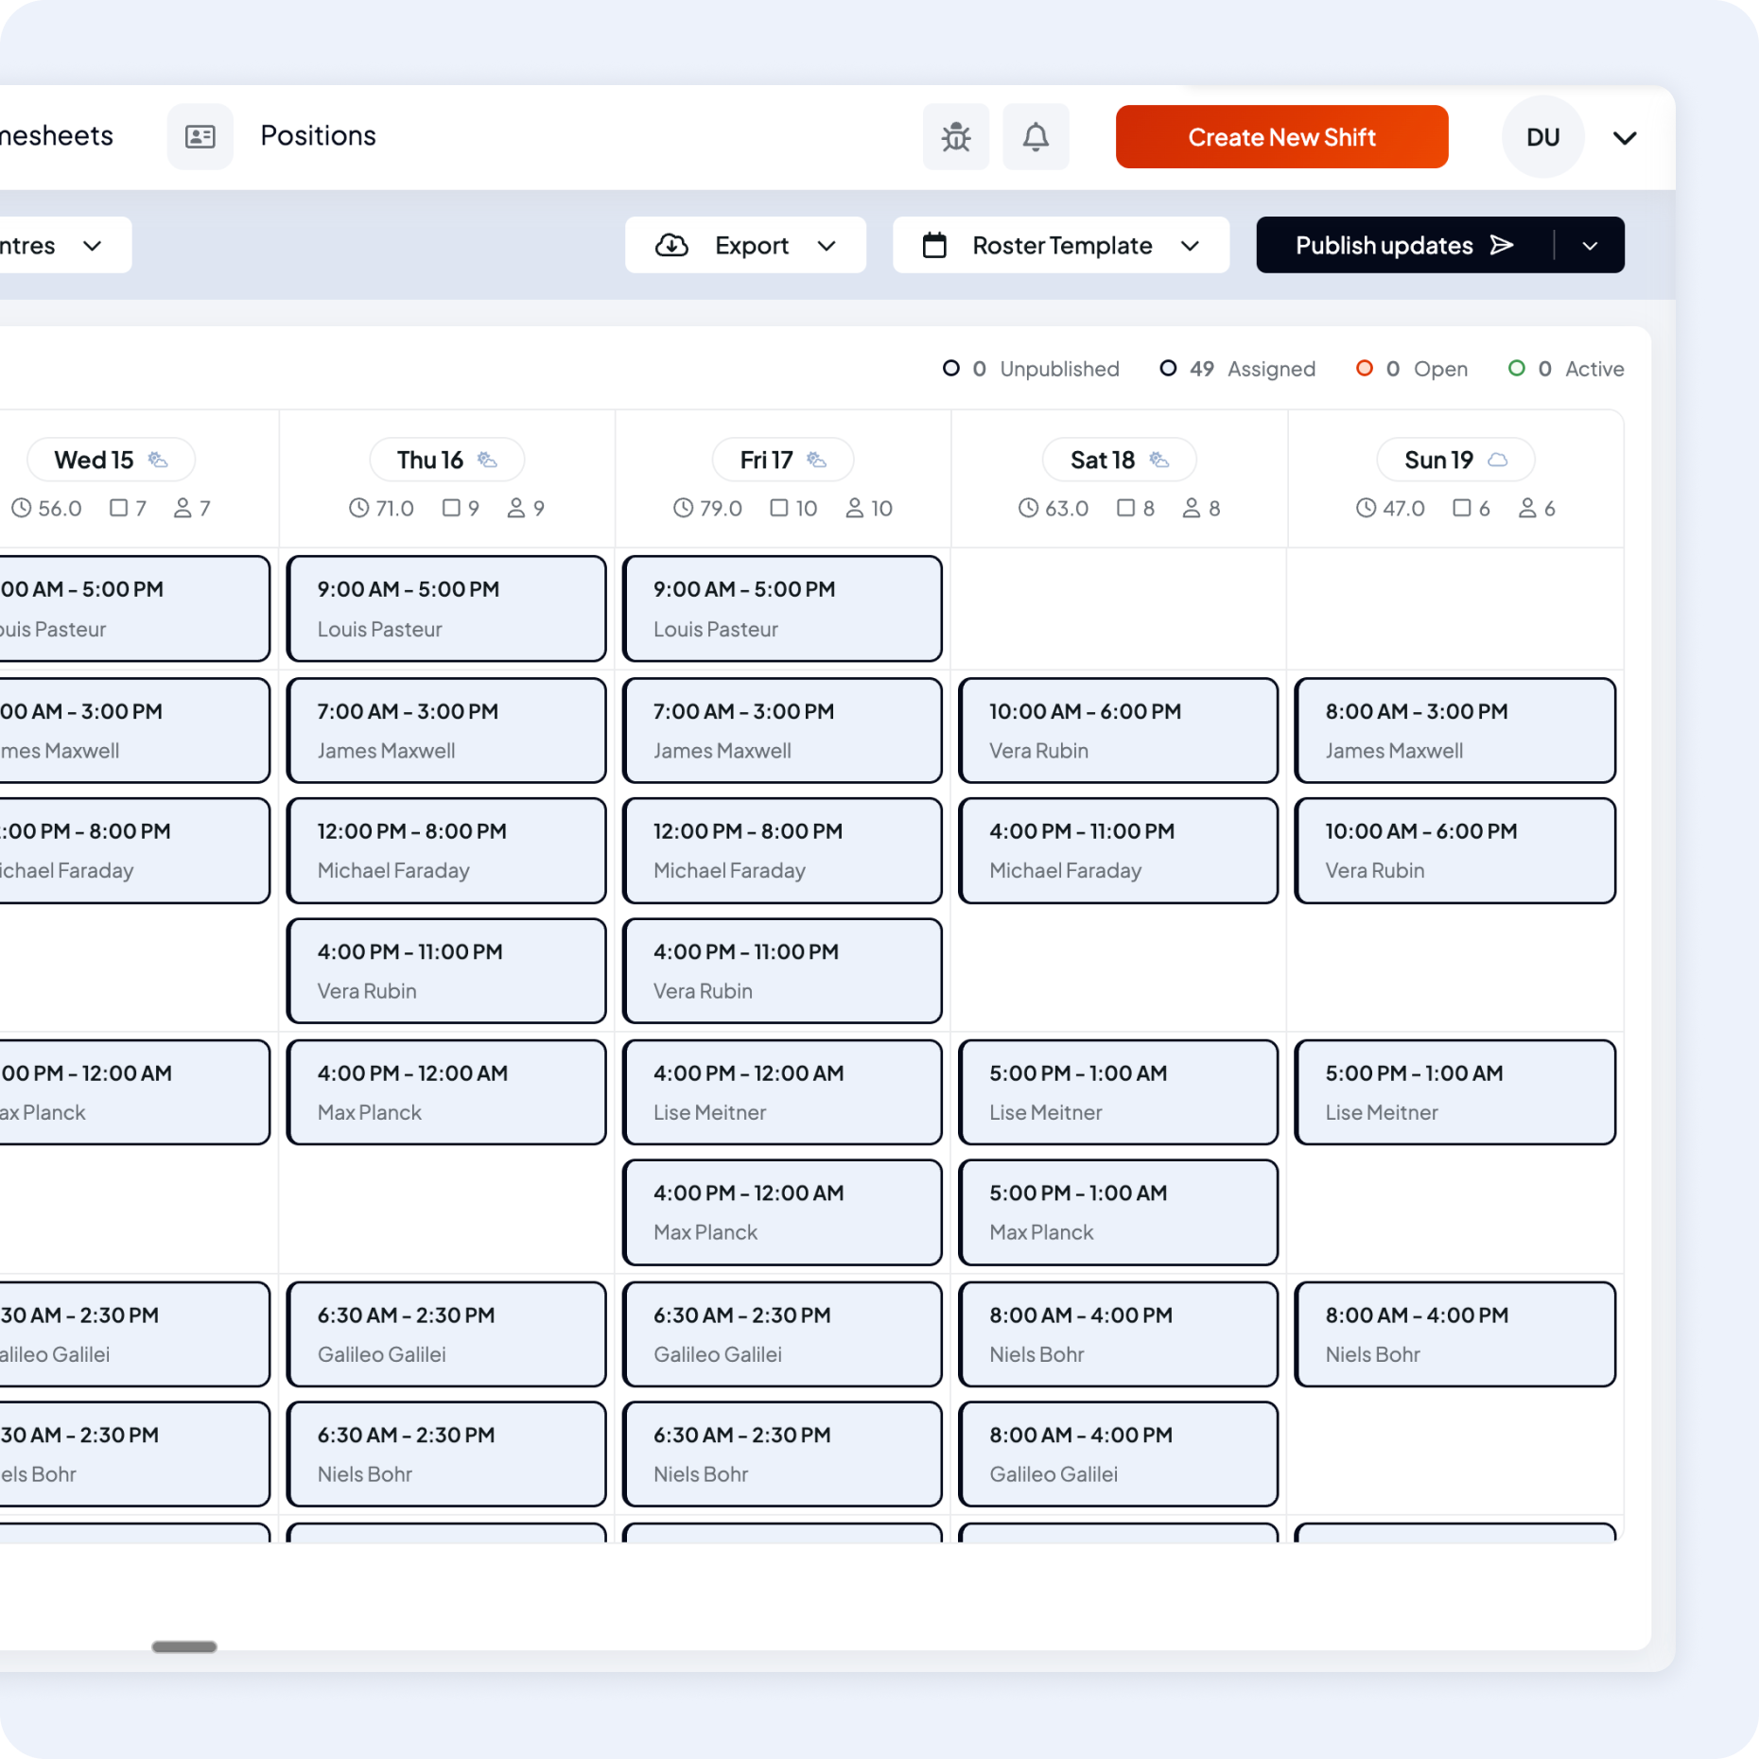1759x1759 pixels.
Task: Click the calendar icon on Roster Template
Action: coord(935,245)
